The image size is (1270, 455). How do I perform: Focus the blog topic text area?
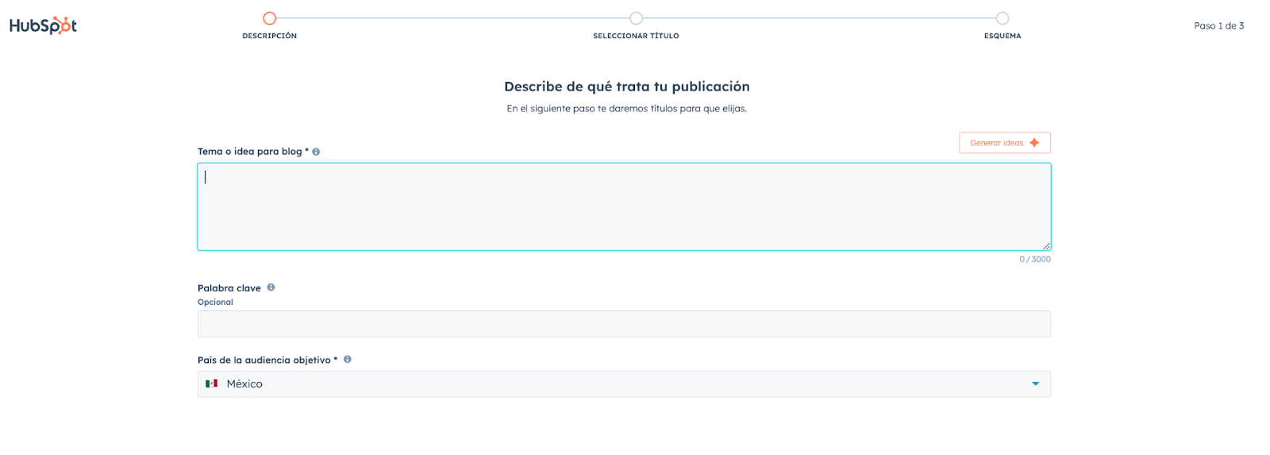coord(623,206)
